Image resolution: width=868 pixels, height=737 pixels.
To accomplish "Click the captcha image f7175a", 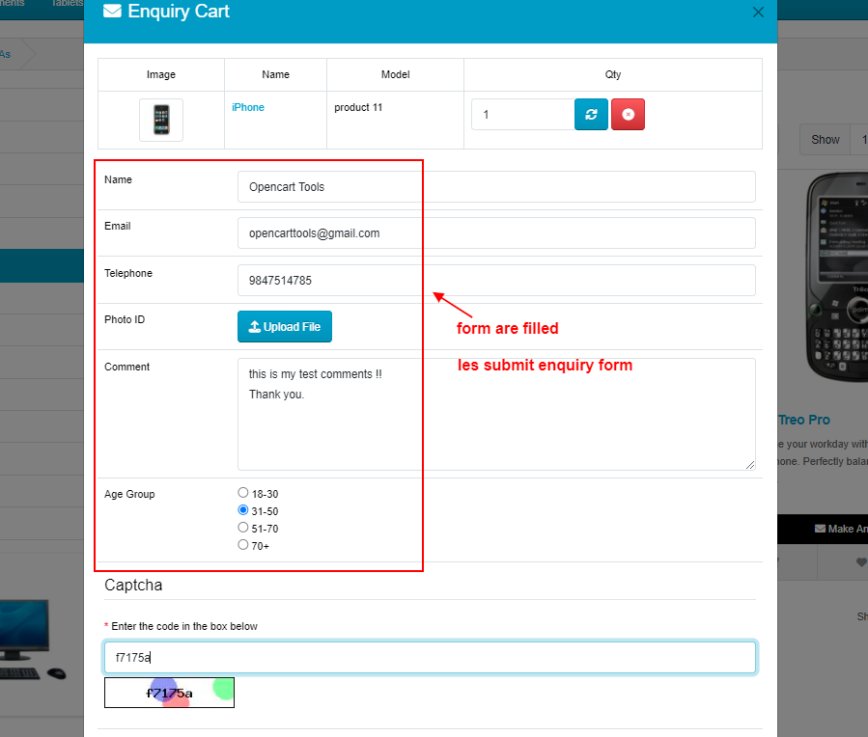I will pos(169,693).
